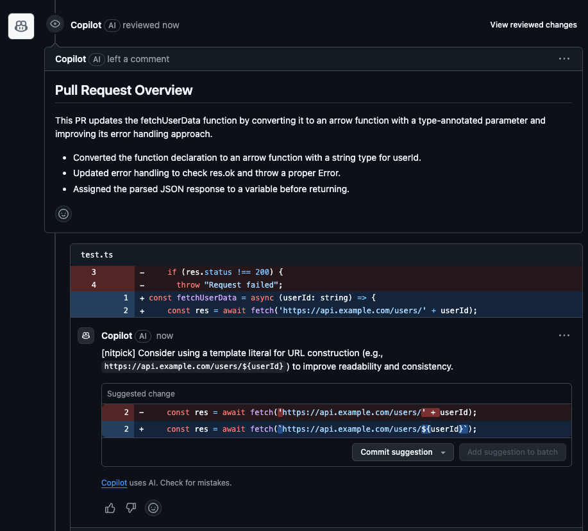Give thumbs down to Copilot's suggestion
Image resolution: width=588 pixels, height=531 pixels.
coord(131,508)
